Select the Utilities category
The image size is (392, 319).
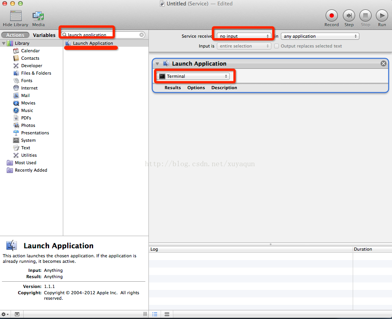29,155
